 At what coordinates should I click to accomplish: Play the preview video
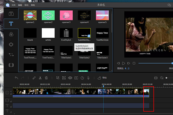pyautogui.click(x=123, y=63)
